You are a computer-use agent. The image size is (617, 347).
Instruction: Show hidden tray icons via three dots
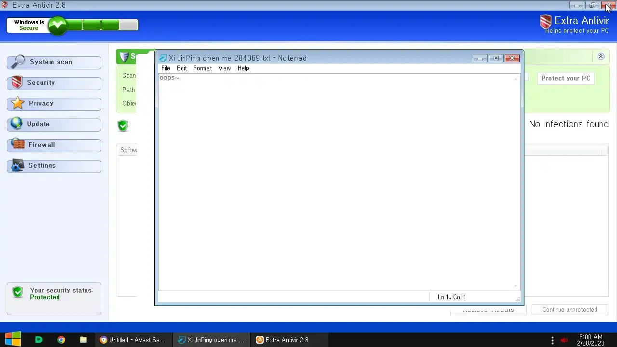pyautogui.click(x=552, y=340)
